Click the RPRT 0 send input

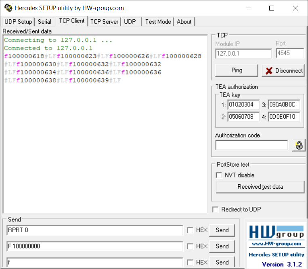pyautogui.click(x=95, y=230)
